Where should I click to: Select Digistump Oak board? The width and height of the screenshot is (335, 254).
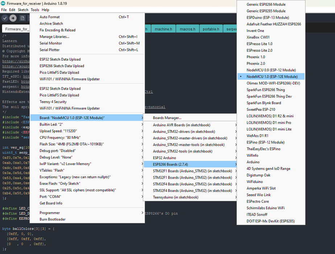[x=271, y=175]
